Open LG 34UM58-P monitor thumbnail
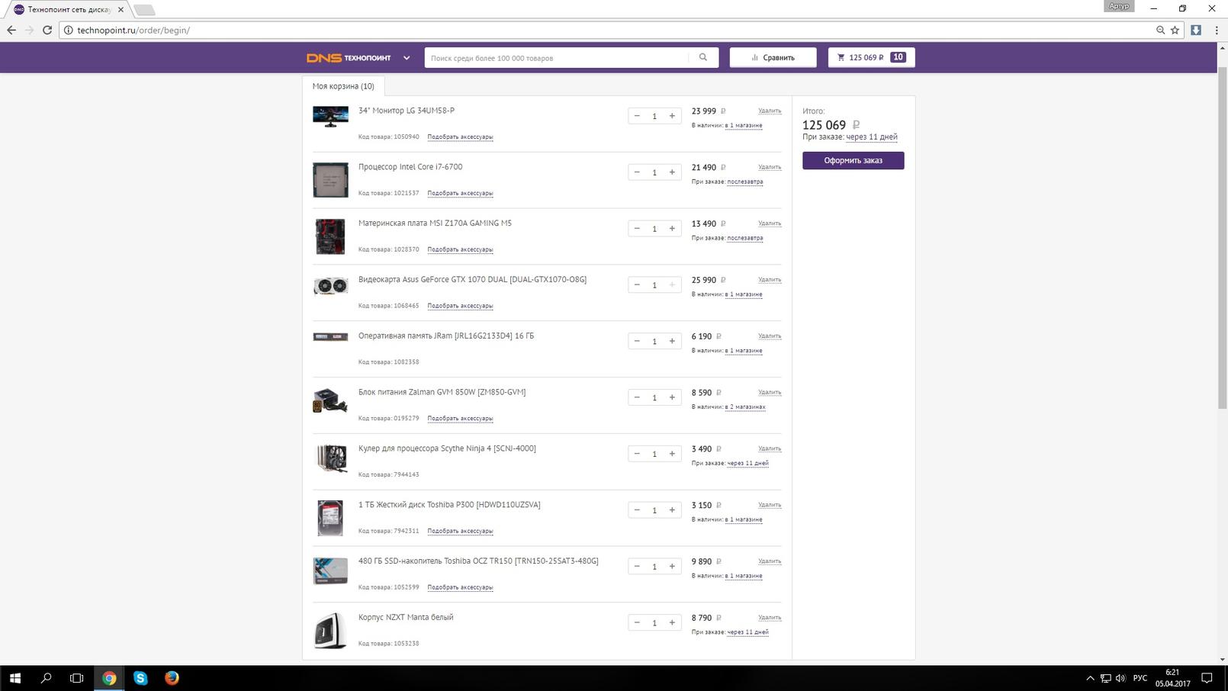This screenshot has height=691, width=1228. (x=330, y=116)
